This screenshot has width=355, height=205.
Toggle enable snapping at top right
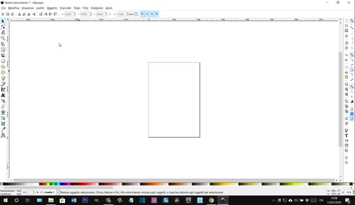pyautogui.click(x=352, y=21)
